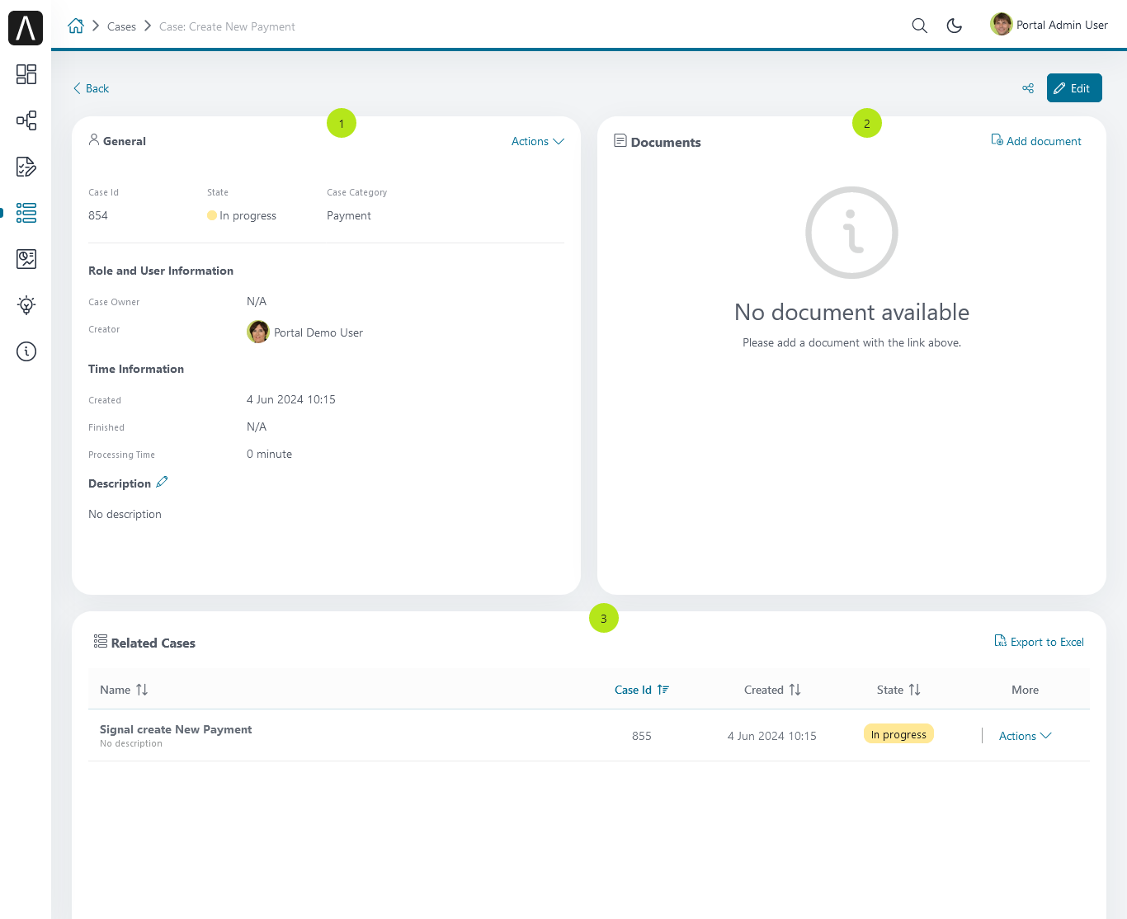1127x919 pixels.
Task: Open the statistics icon in sidebar
Action: (x=26, y=259)
